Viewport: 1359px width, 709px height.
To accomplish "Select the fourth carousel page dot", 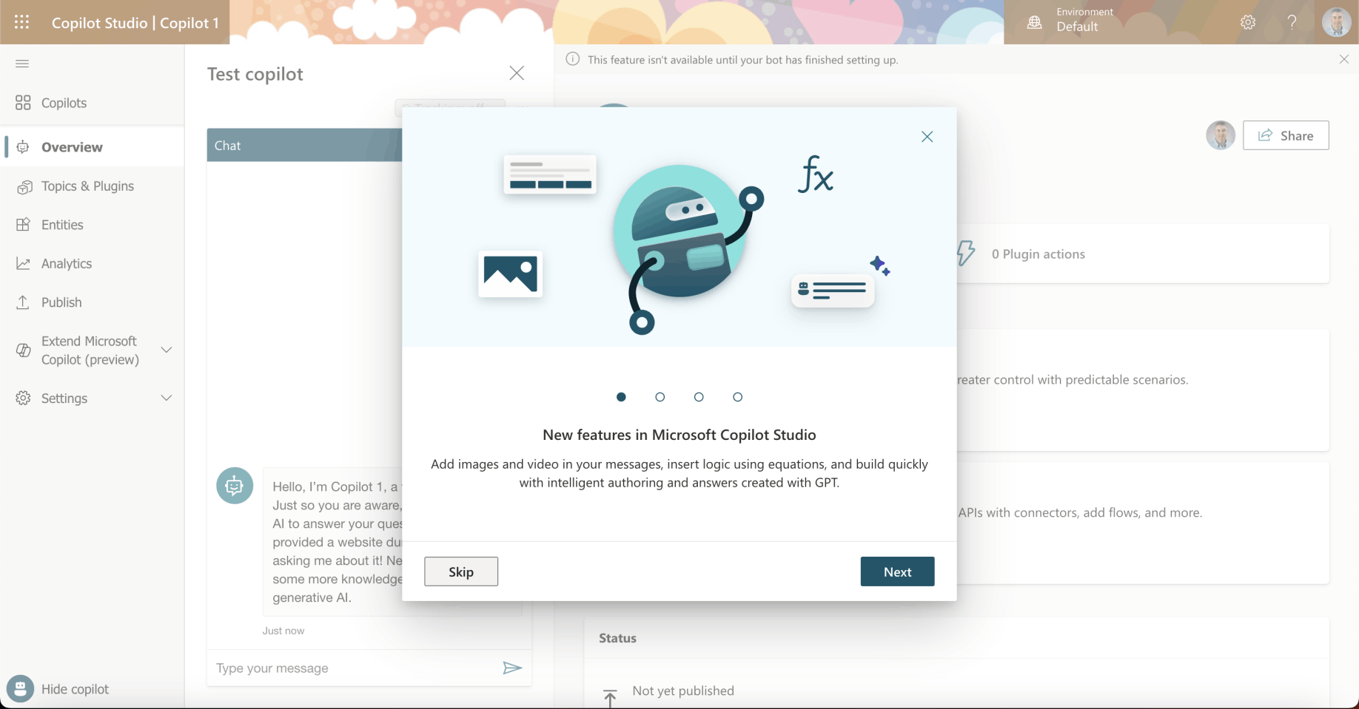I will [x=737, y=397].
